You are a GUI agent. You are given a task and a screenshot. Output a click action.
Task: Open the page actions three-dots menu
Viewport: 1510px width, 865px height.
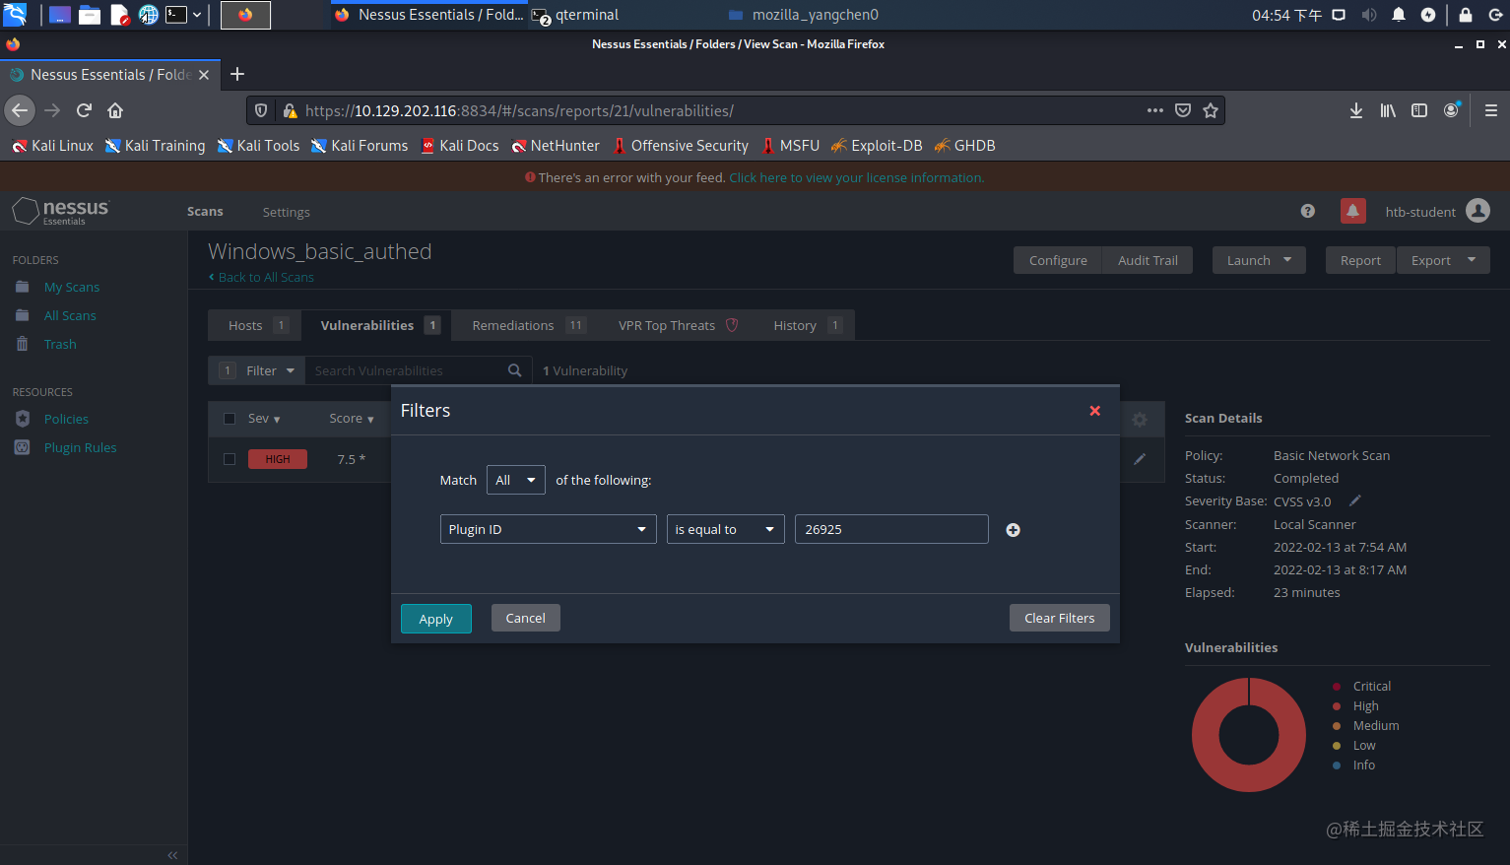point(1155,110)
